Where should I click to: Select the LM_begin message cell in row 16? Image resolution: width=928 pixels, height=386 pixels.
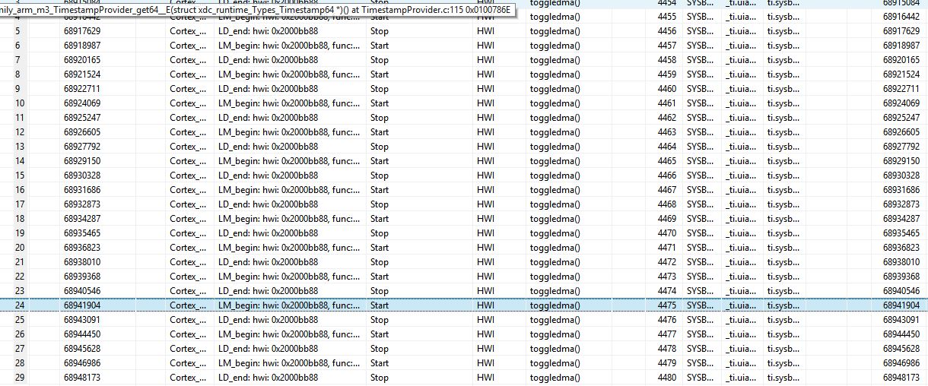pyautogui.click(x=289, y=190)
